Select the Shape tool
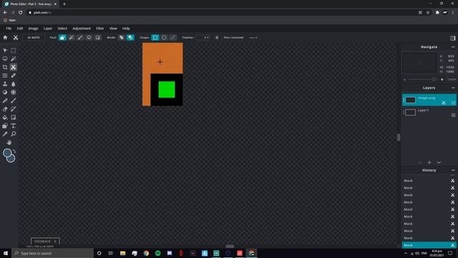This screenshot has height=258, width=458. [x=5, y=126]
